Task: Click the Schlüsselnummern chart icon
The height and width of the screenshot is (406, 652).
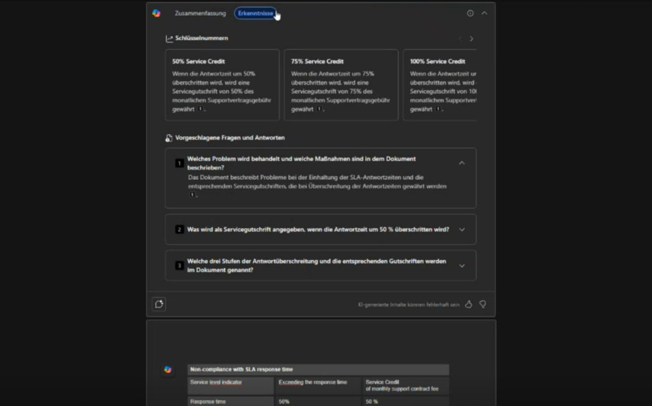Action: coord(170,38)
